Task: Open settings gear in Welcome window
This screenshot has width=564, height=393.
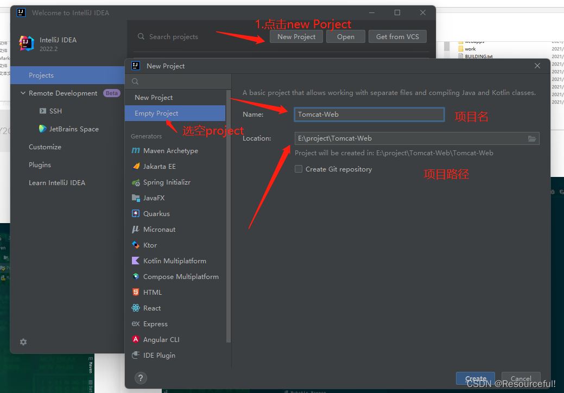Action: coord(23,342)
